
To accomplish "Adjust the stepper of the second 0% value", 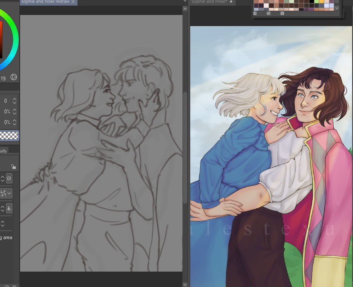I will (x=15, y=122).
